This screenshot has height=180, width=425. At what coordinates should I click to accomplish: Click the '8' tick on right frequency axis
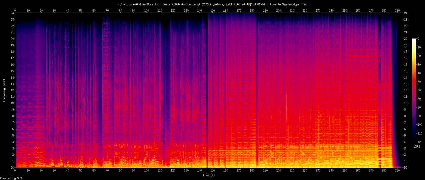coord(405,116)
